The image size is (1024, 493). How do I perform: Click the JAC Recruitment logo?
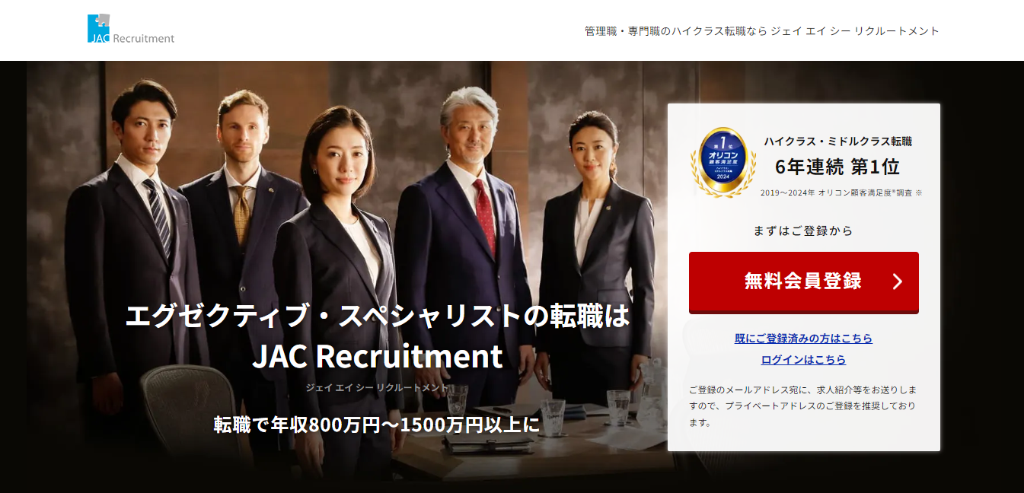tap(131, 30)
